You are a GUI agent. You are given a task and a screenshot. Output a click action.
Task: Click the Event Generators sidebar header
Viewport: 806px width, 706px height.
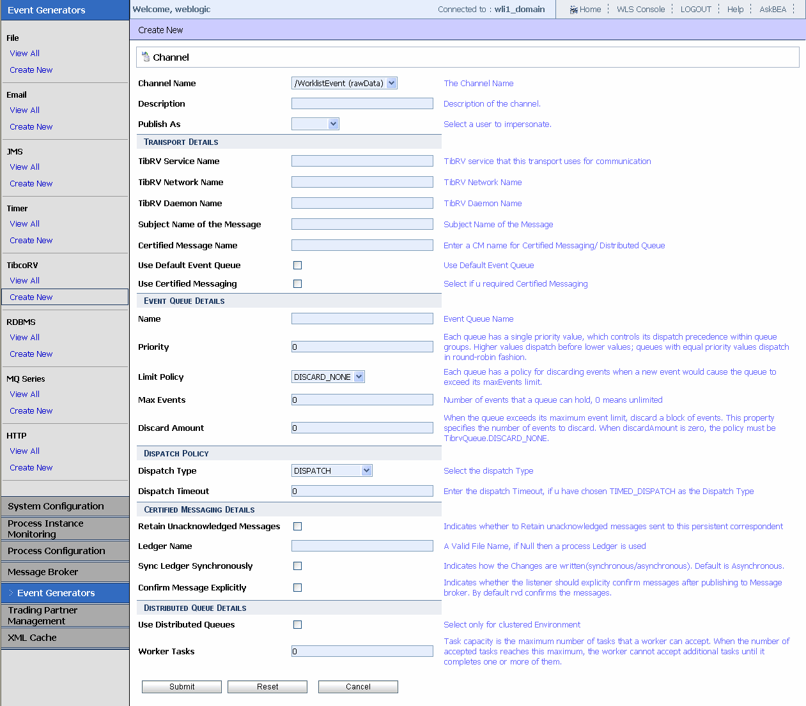click(x=65, y=10)
